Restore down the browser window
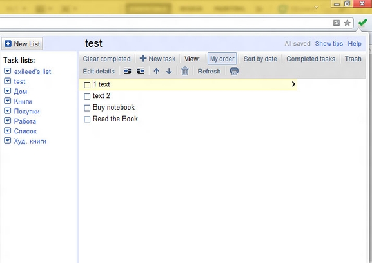This screenshot has height=263, width=372. (347, 4)
